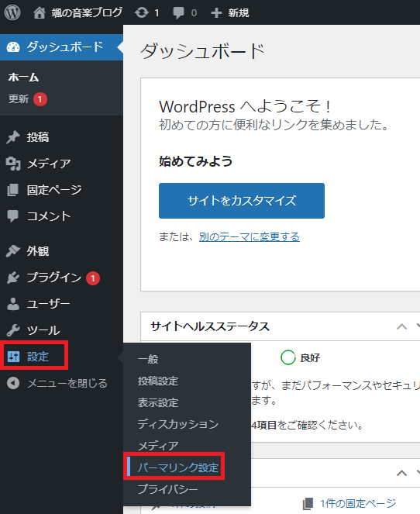Viewport: 420px width, 514px height.
Task: Open 外観 in the sidebar
Action: [x=38, y=251]
